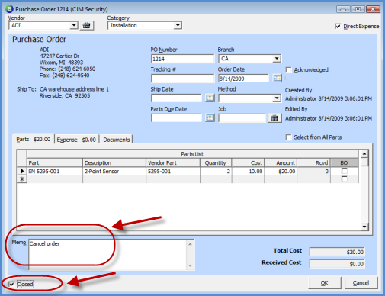Click the Rcvd column header
This screenshot has width=385, height=296.
point(313,162)
